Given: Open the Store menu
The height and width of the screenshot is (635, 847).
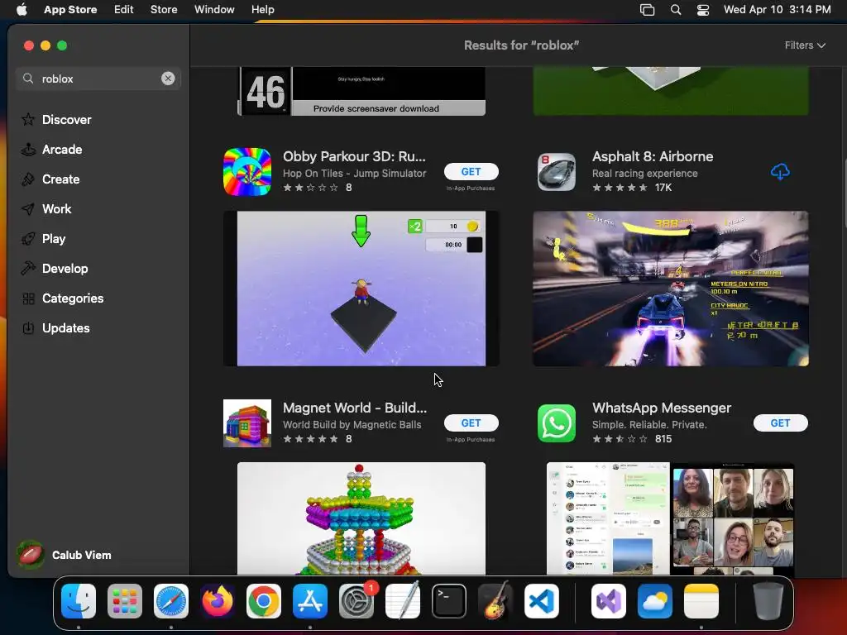Looking at the screenshot, I should (x=164, y=10).
